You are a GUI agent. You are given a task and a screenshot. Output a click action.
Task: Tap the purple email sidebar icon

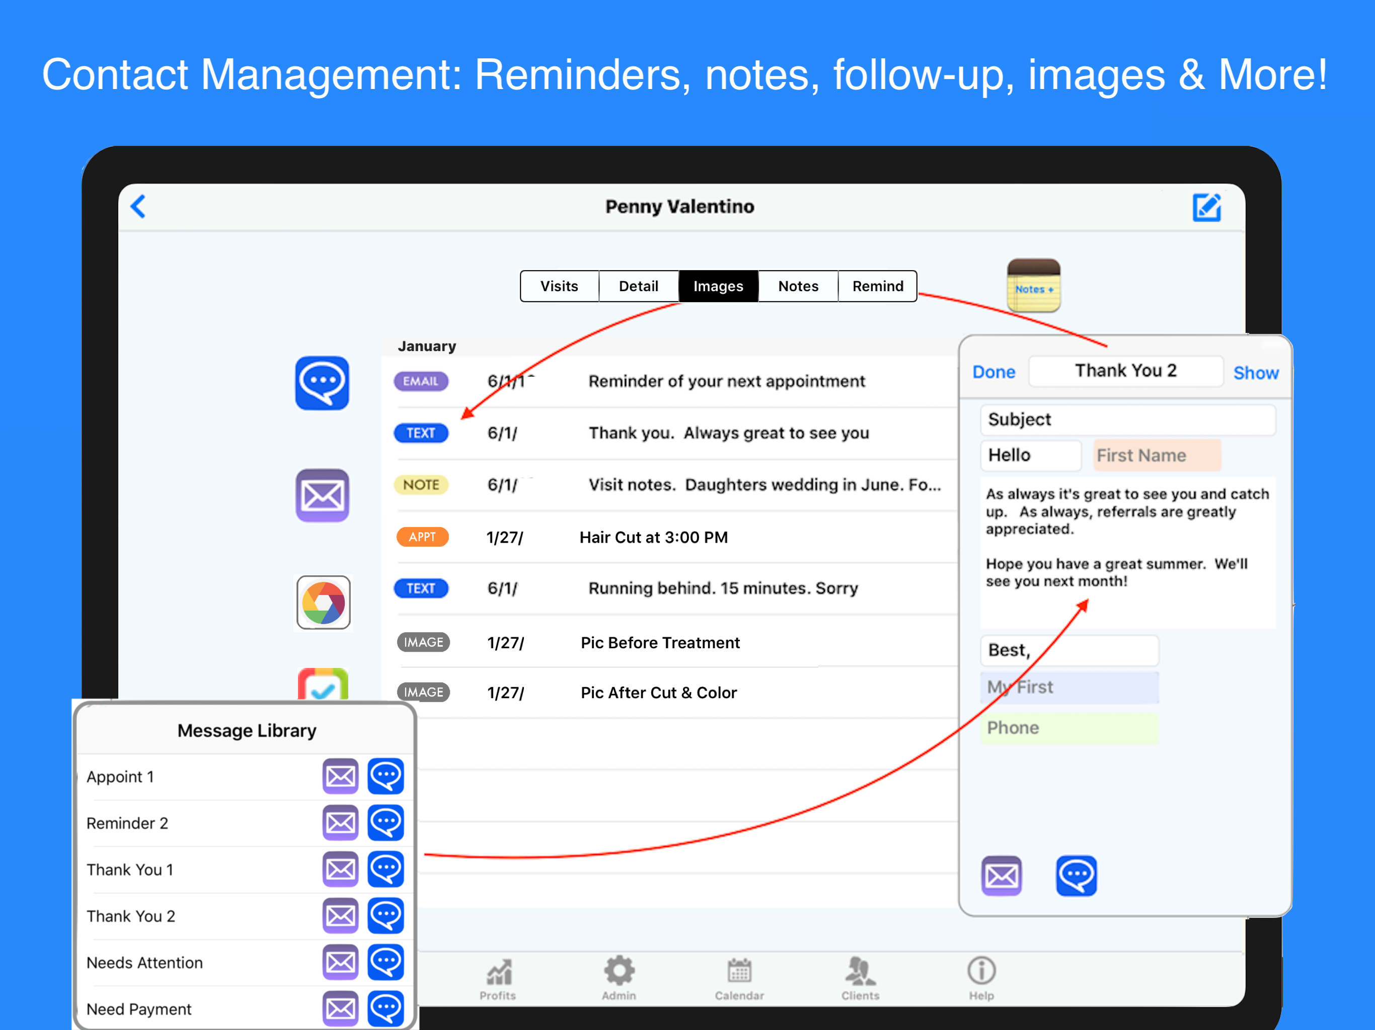pos(322,495)
